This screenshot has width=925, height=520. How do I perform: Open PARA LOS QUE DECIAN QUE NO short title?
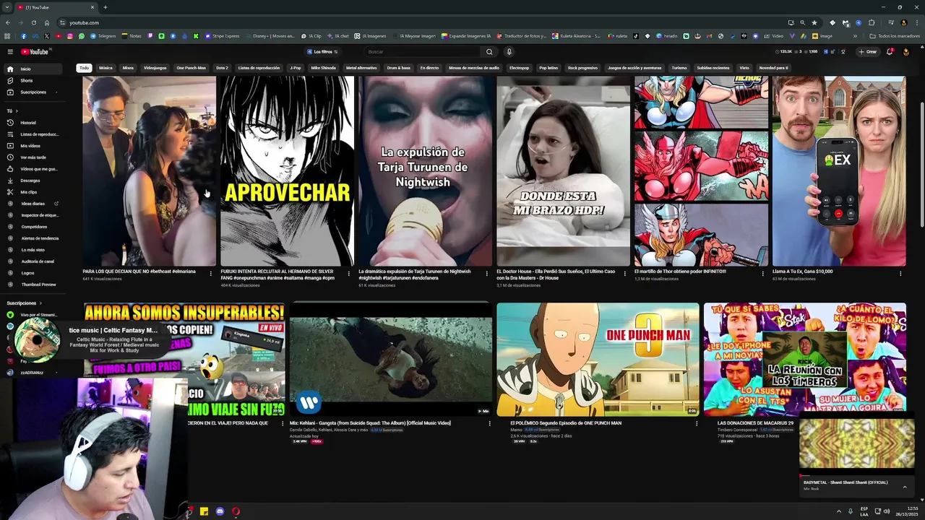pos(139,272)
